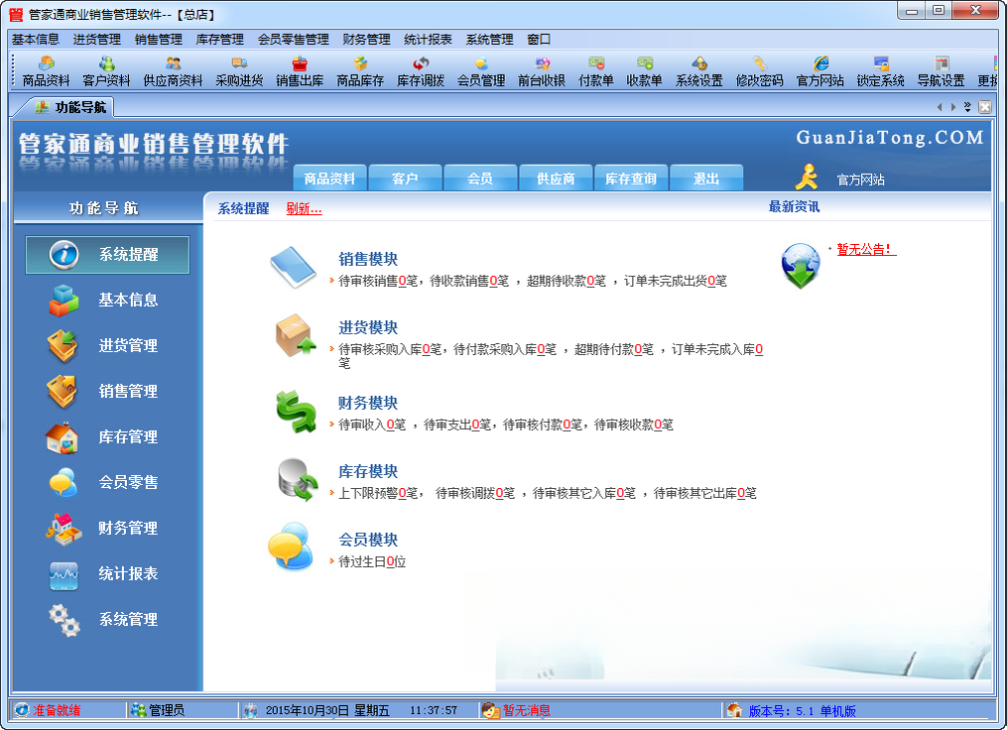Open the 销售管理 menu in menu bar

(x=159, y=39)
